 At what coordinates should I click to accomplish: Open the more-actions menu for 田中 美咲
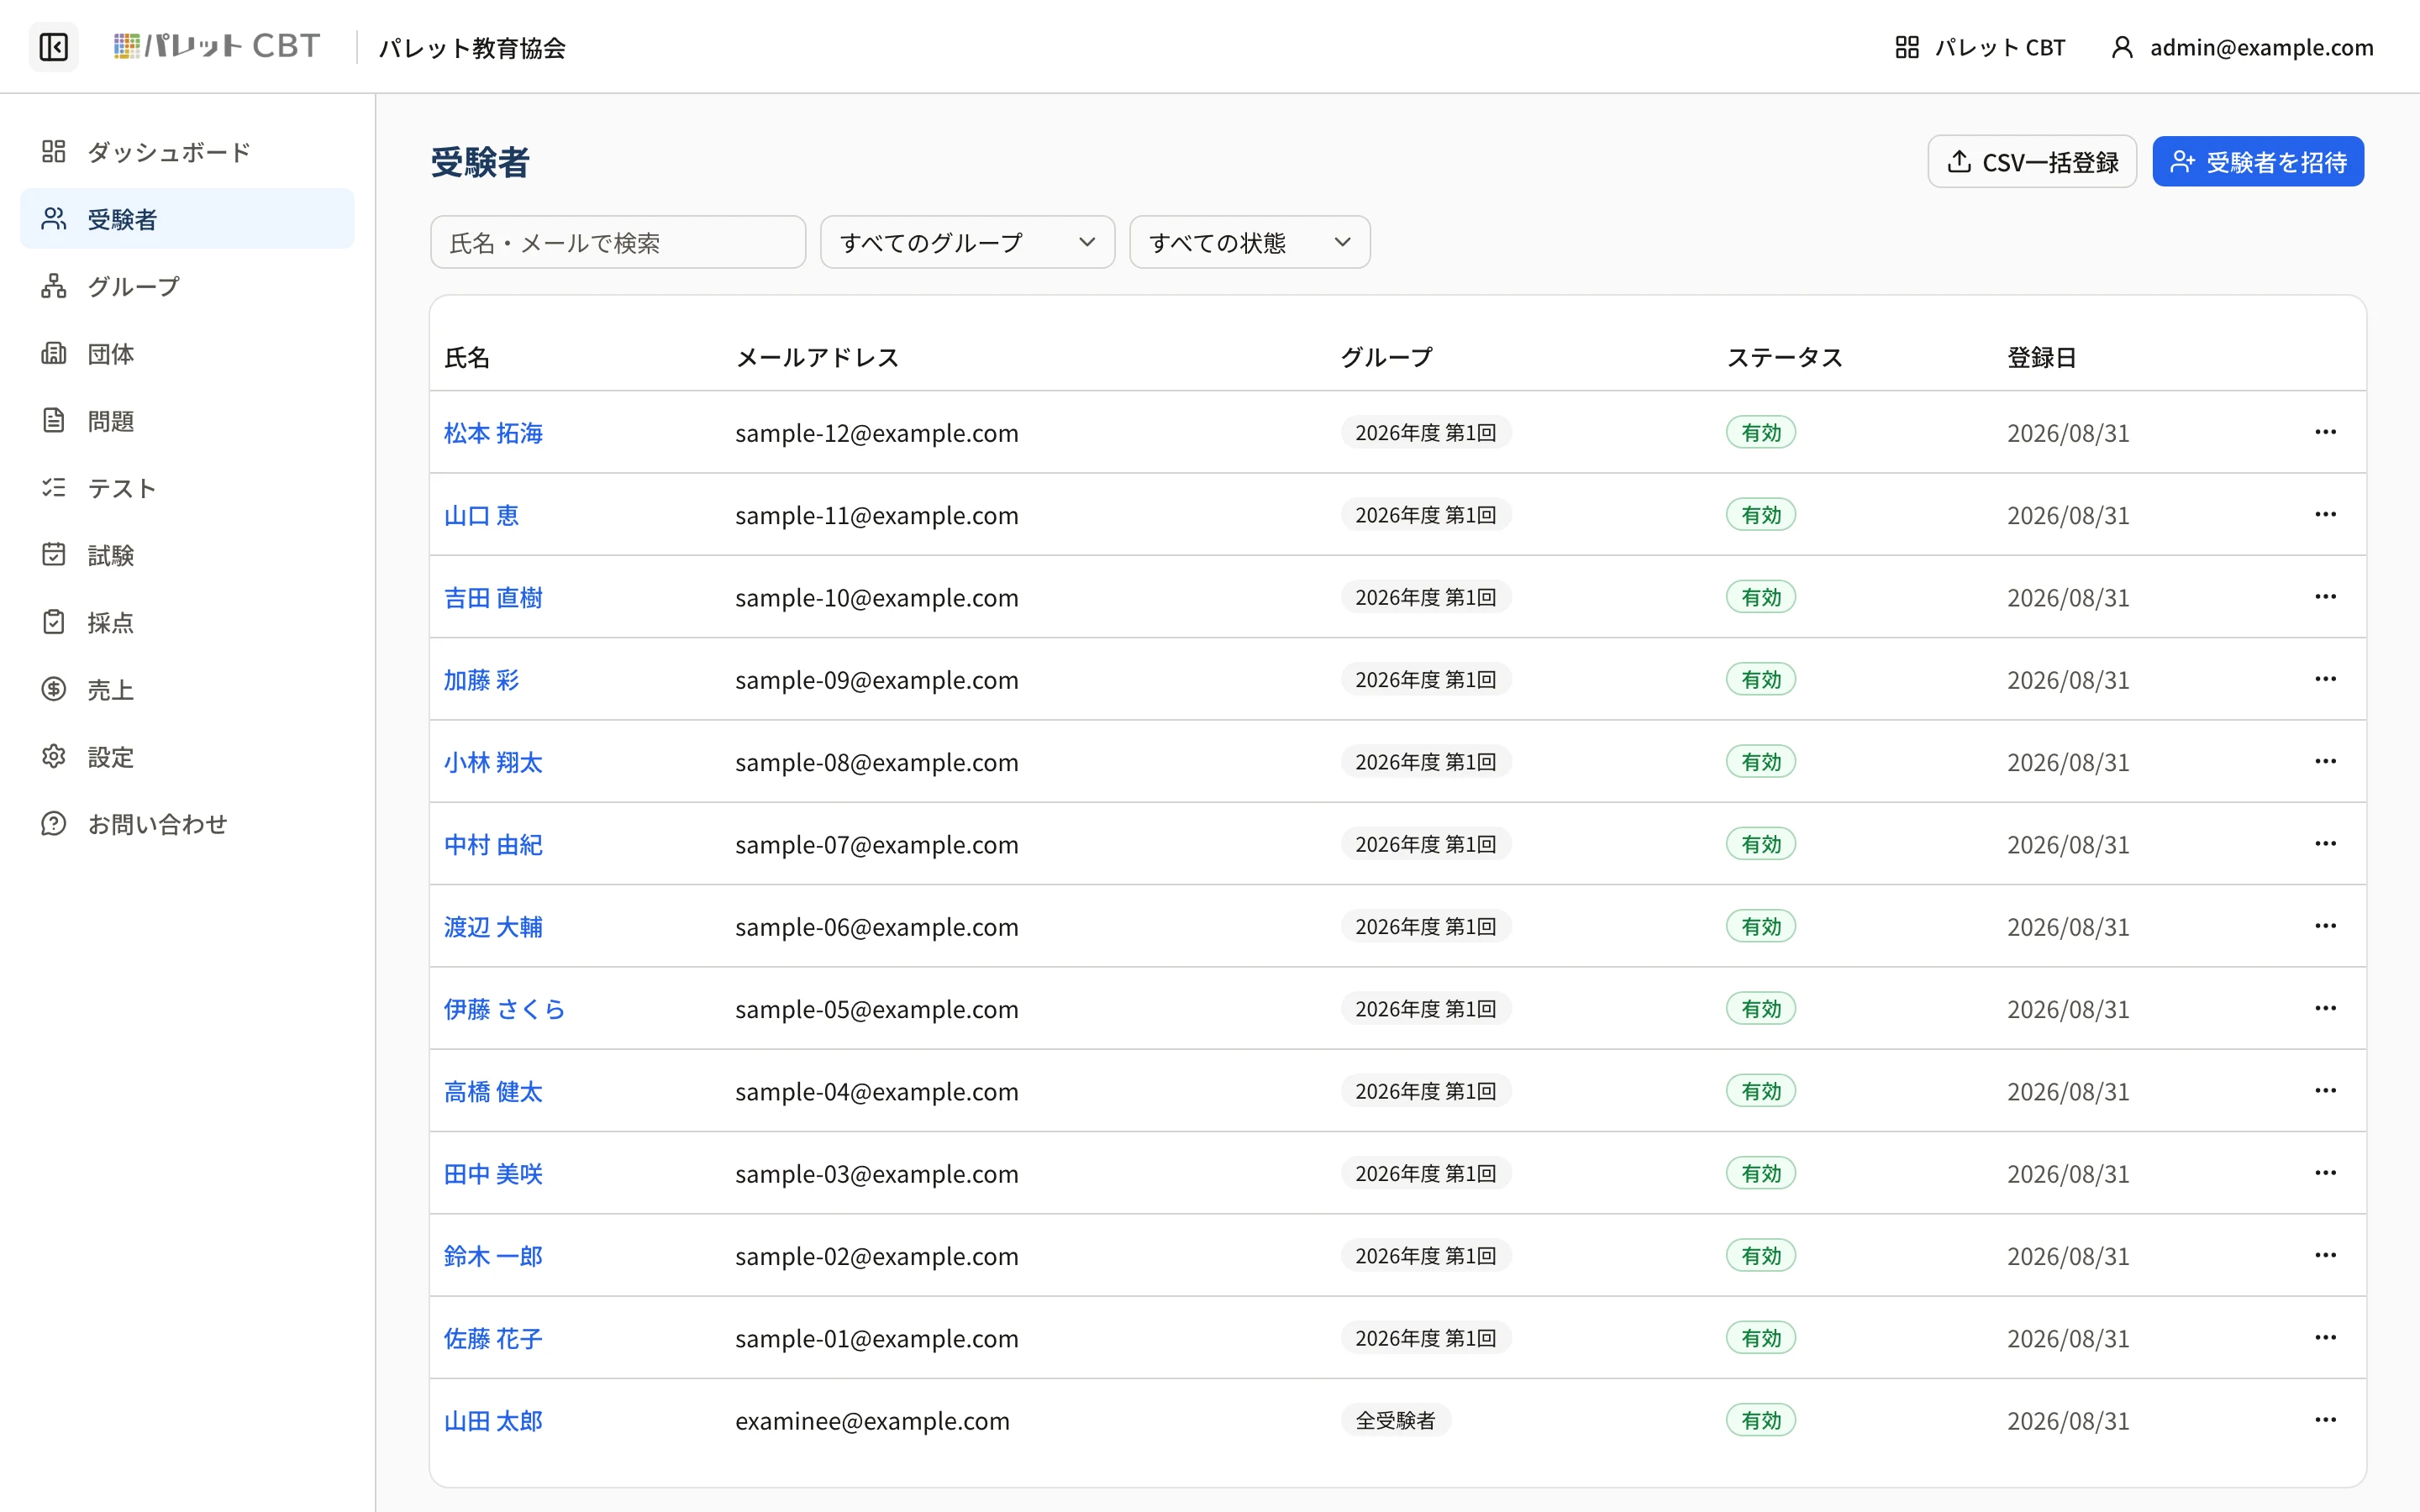pos(2326,1173)
